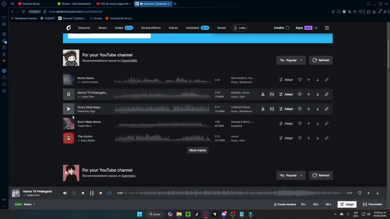
Task: Select the 60 s version length
Action: tap(328, 204)
